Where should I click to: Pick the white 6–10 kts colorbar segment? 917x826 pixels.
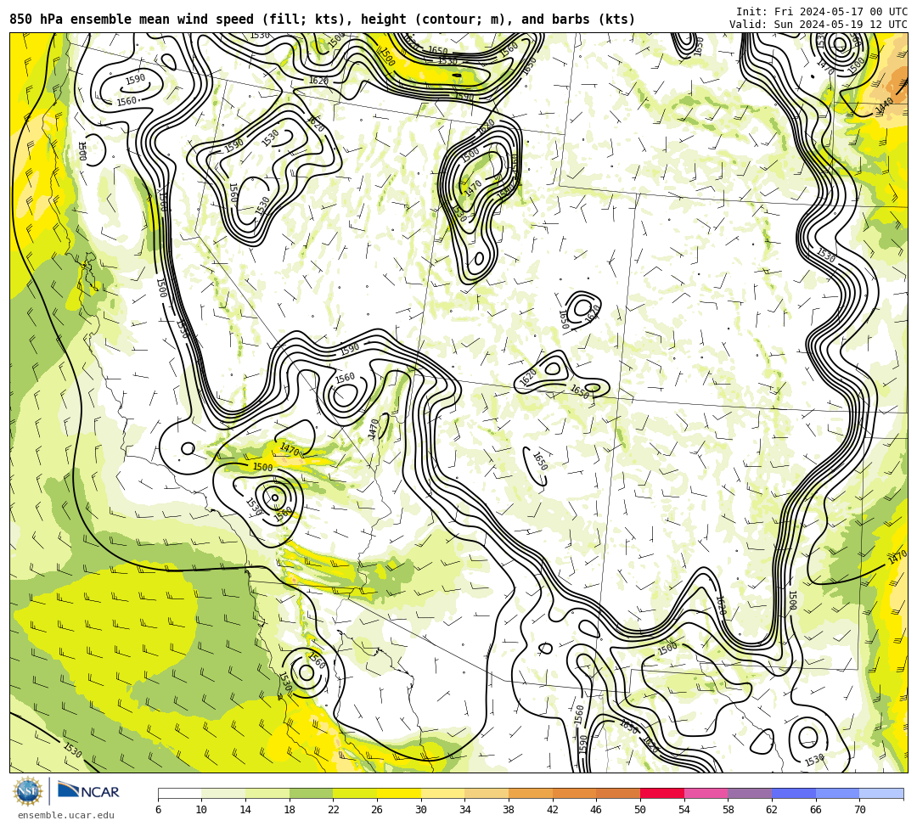click(x=179, y=793)
